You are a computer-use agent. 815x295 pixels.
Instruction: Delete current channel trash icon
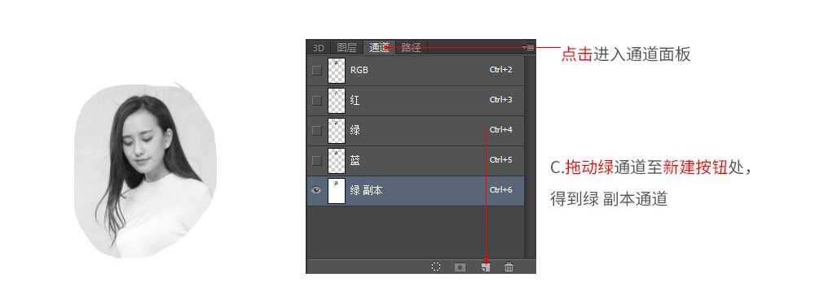(509, 267)
